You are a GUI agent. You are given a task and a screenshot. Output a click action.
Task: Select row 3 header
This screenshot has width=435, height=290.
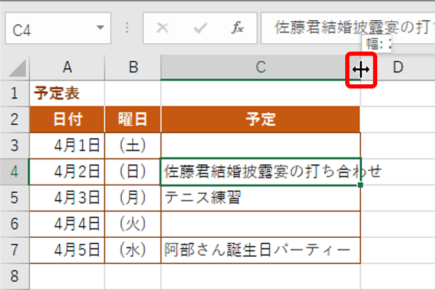click(x=15, y=145)
